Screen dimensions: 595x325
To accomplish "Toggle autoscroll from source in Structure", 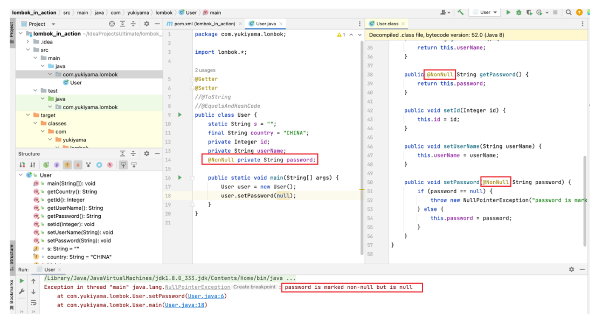I will (x=134, y=165).
